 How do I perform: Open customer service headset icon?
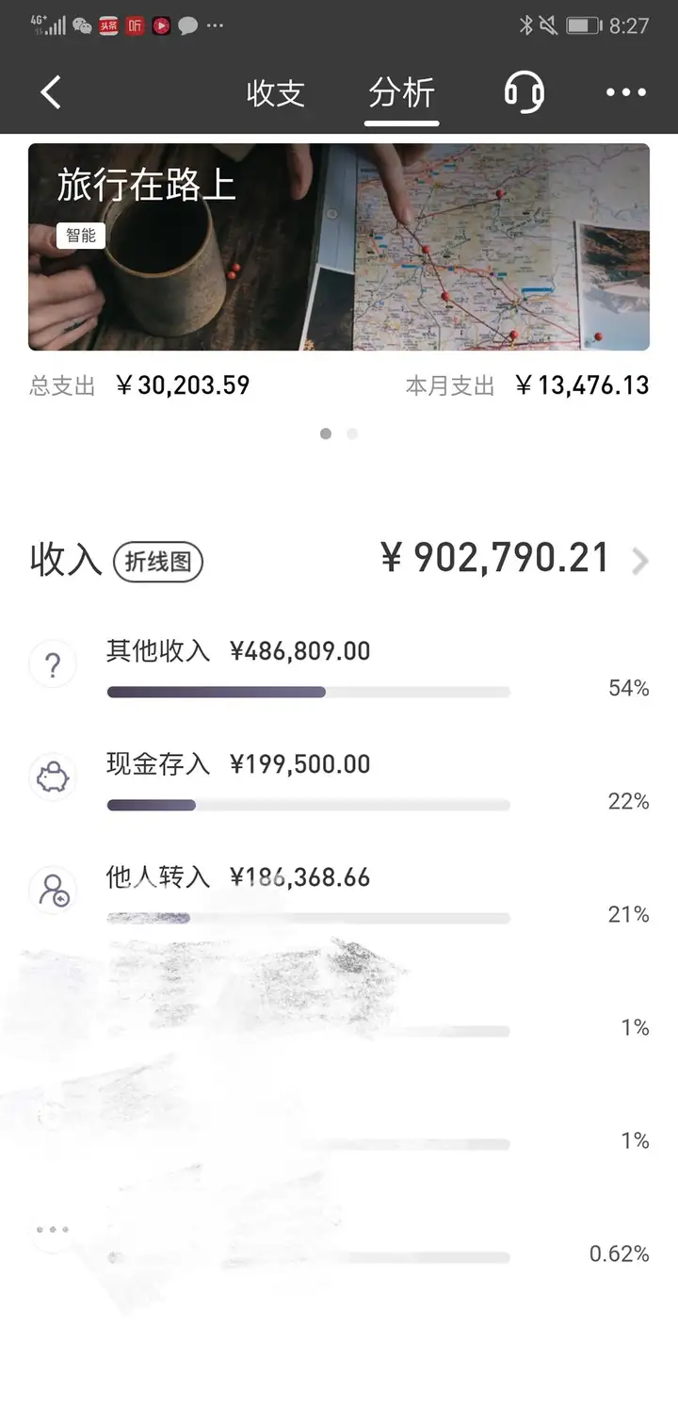(524, 92)
